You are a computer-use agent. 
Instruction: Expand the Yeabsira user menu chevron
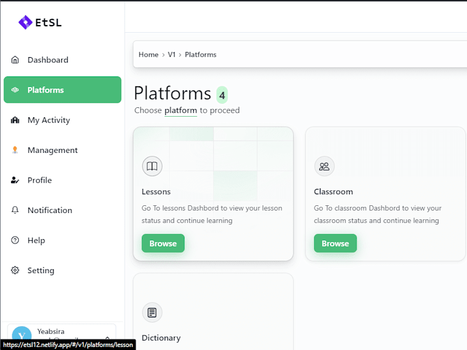107,338
